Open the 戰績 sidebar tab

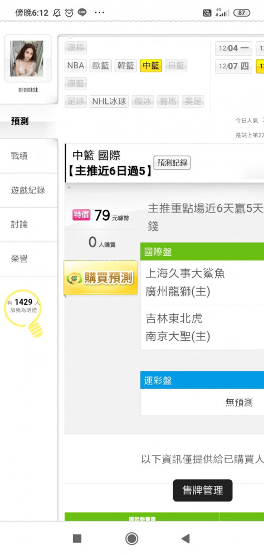click(29, 156)
